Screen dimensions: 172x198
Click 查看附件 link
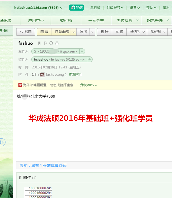[x=75, y=74]
